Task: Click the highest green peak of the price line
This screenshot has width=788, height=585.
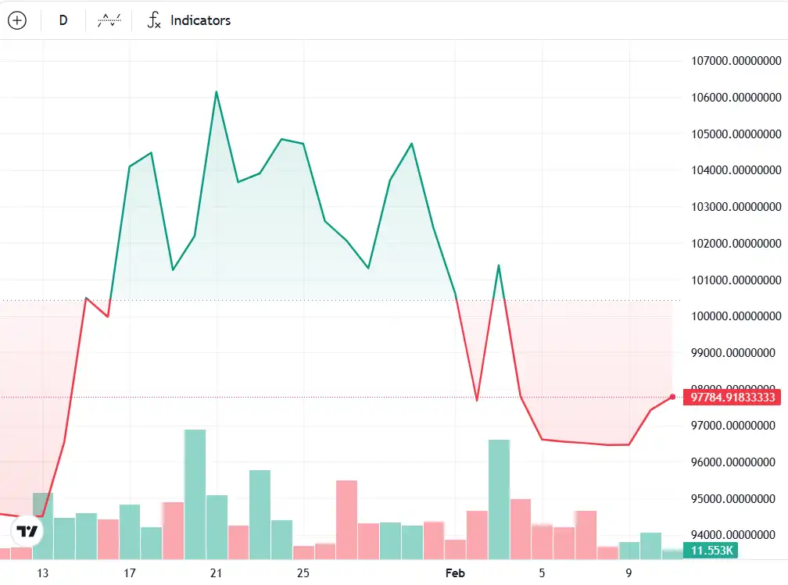Action: point(217,92)
